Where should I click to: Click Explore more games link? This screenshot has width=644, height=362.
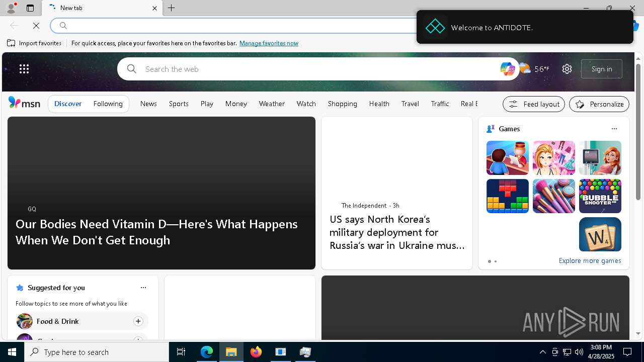coord(590,260)
